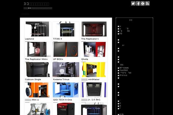Image resolution: width=173 pixels, height=115 pixels.
Task: Open the Facebook share icon
Action: pos(138,3)
